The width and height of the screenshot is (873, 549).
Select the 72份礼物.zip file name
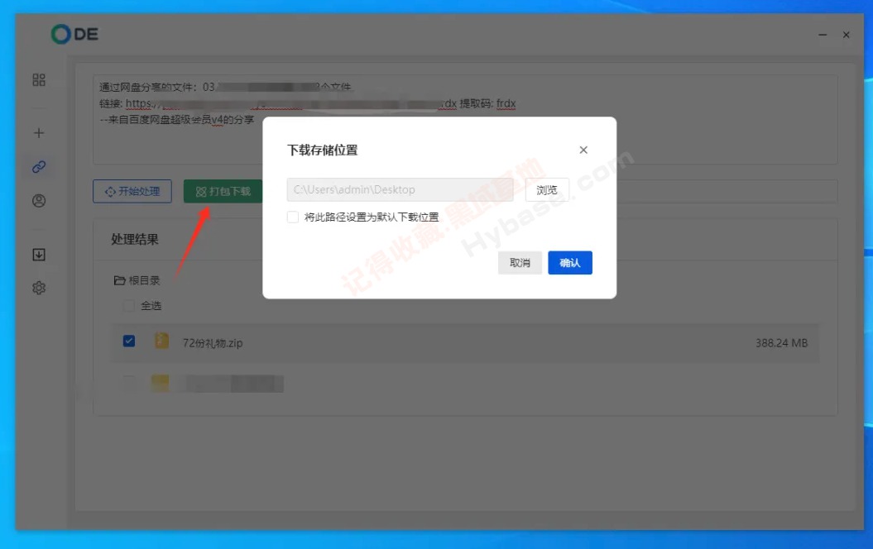[x=213, y=343]
